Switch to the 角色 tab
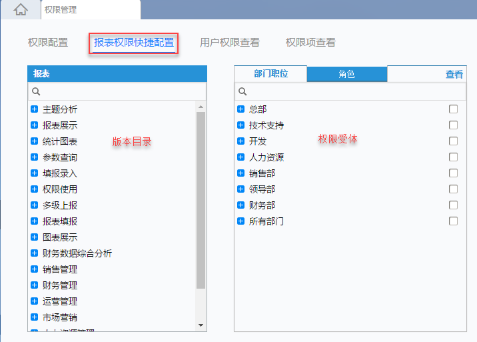The height and width of the screenshot is (342, 477). pos(347,74)
